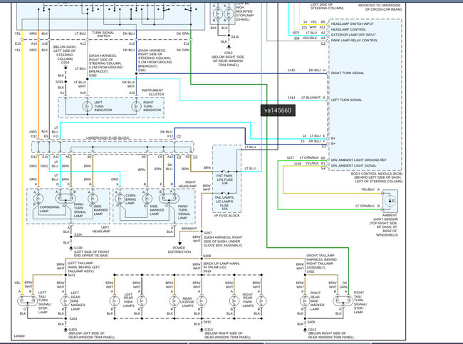Click the va145660 tooltip label
Image resolution: width=463 pixels, height=344 pixels.
click(278, 110)
